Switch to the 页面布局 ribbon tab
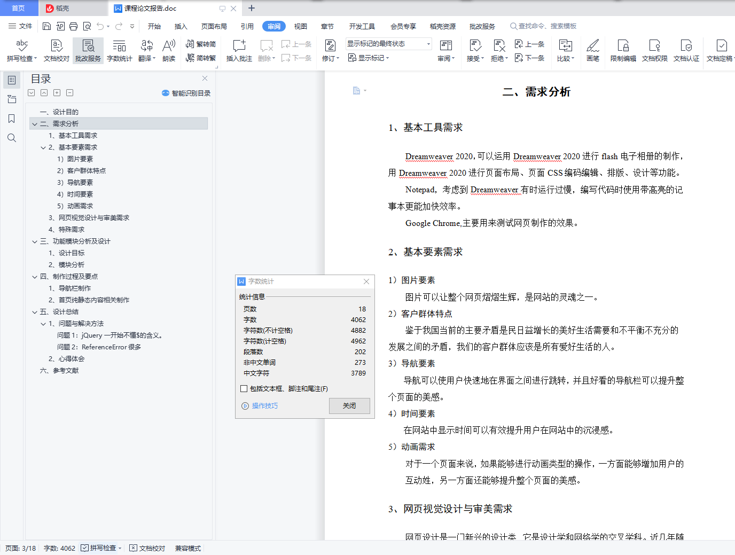This screenshot has width=735, height=555. [214, 26]
